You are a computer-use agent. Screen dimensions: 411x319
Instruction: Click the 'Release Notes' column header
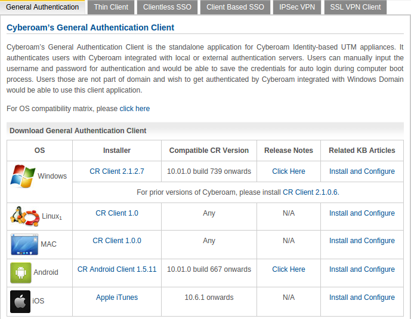pos(289,151)
